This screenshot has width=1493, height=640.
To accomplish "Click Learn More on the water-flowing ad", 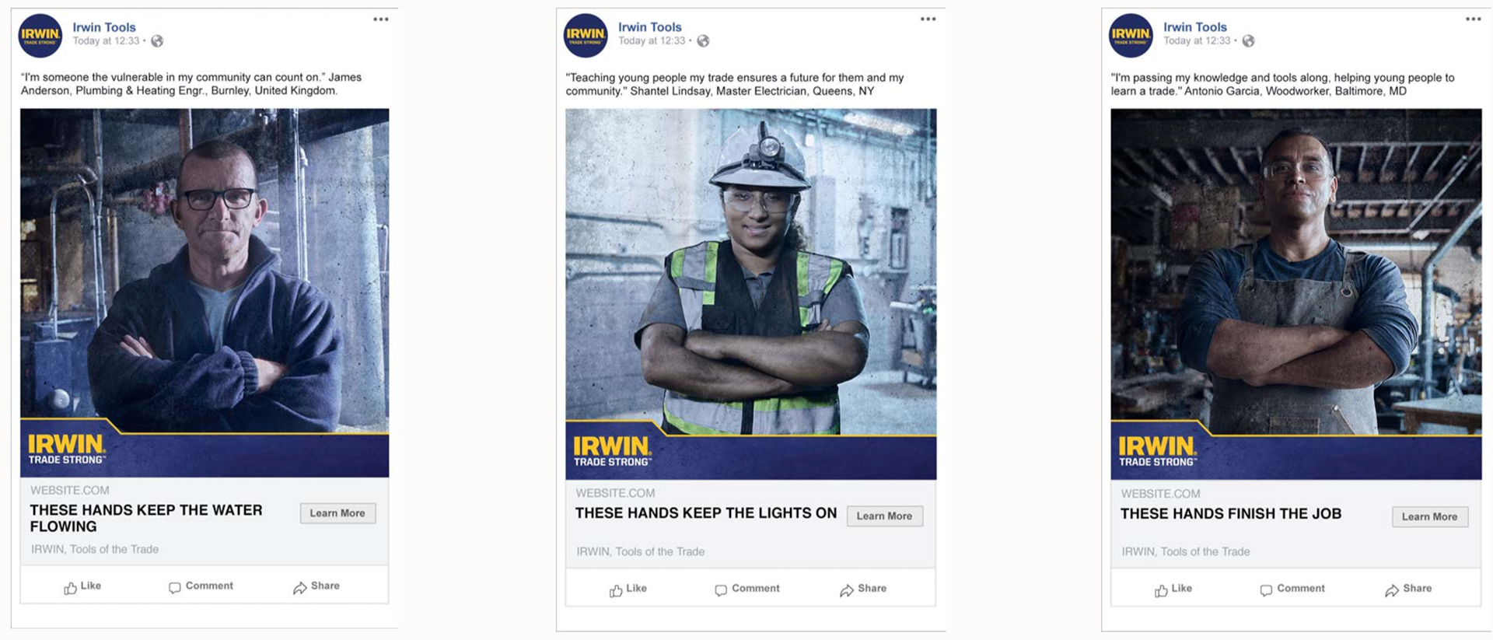I will [x=337, y=513].
